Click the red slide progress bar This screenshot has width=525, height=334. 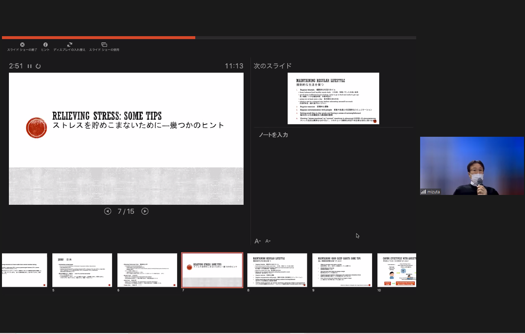tap(99, 38)
